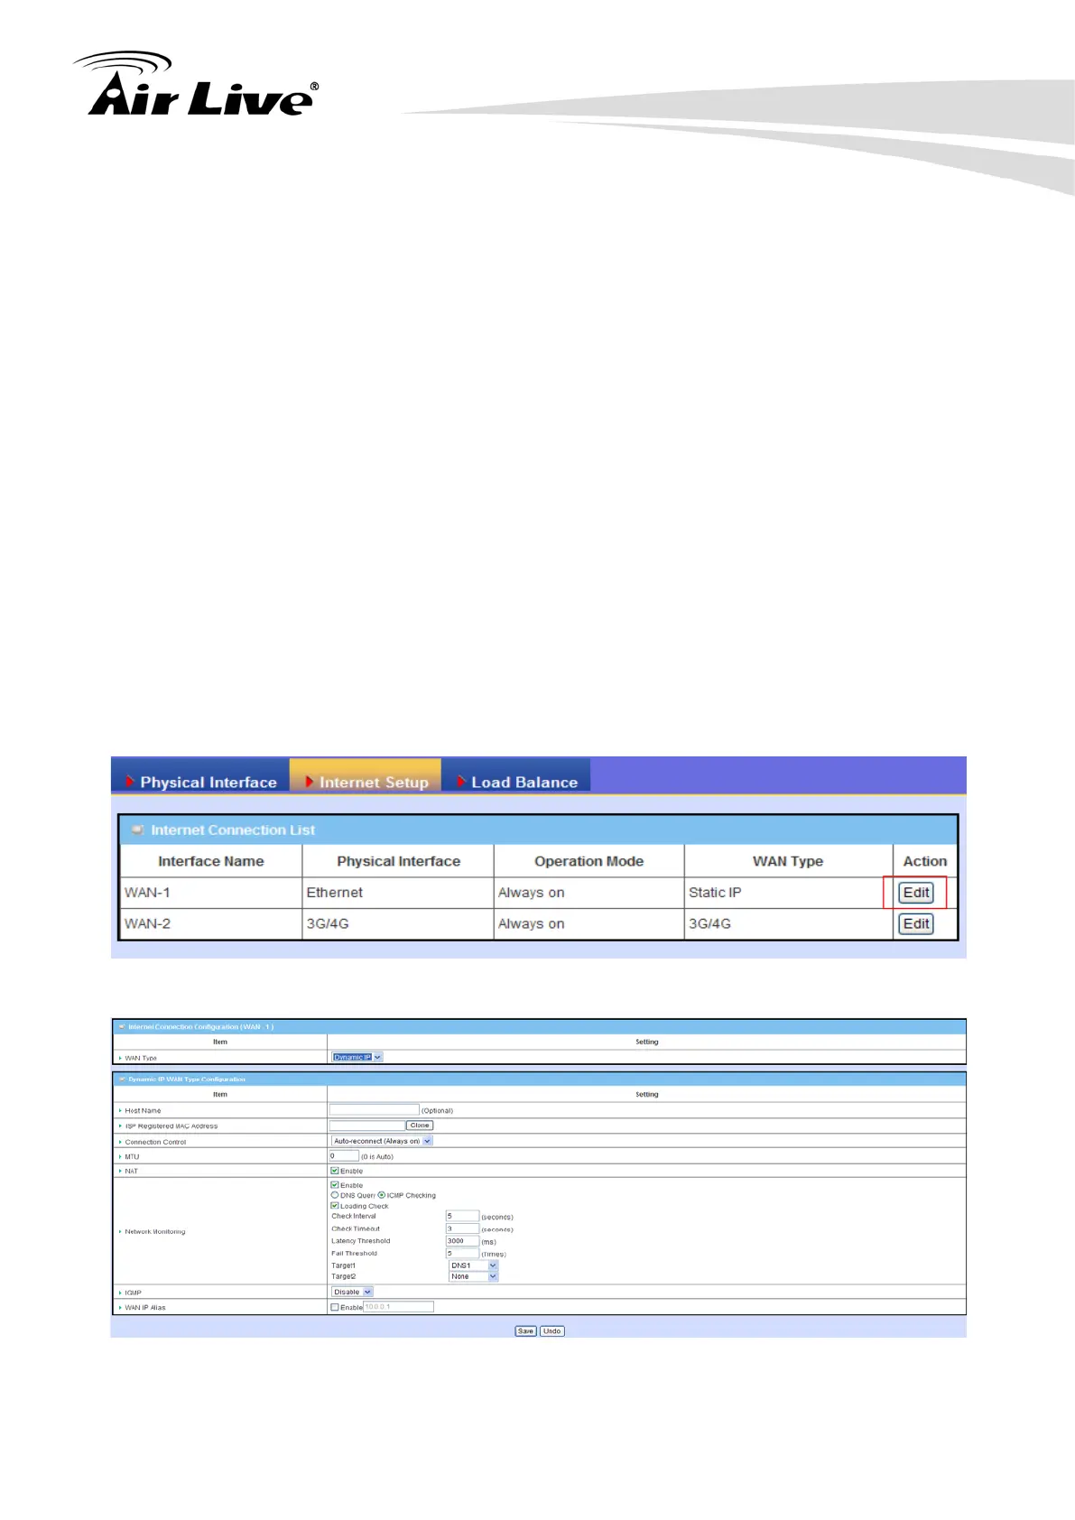Enable the WAN IP Alias checkbox

click(x=335, y=1307)
